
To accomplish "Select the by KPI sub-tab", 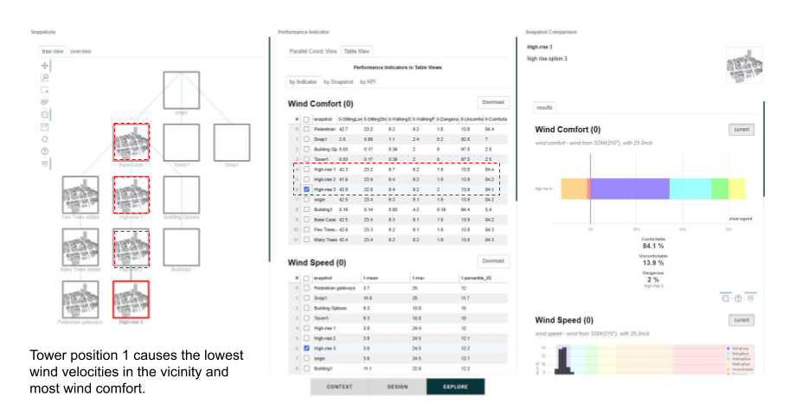I will pyautogui.click(x=368, y=81).
